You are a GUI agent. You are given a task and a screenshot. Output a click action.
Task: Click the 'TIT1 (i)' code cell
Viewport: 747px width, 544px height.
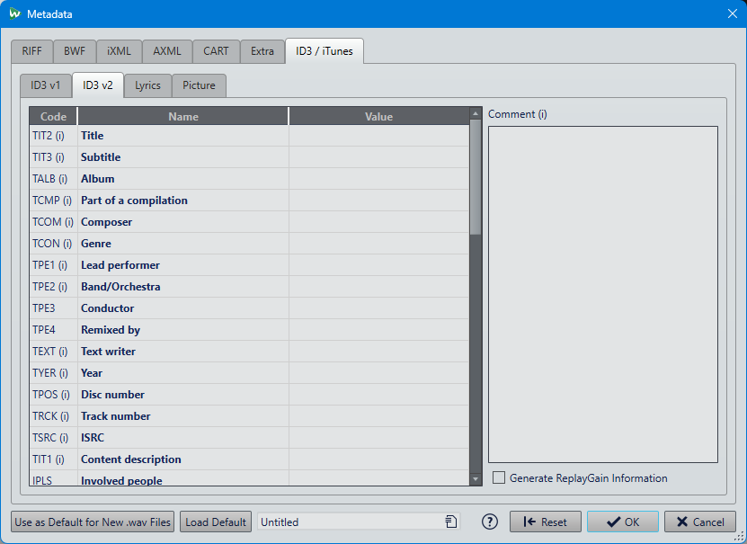click(x=53, y=459)
